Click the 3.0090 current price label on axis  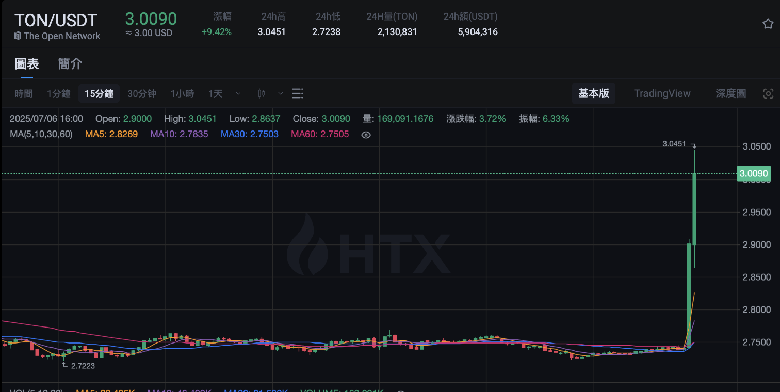click(754, 174)
